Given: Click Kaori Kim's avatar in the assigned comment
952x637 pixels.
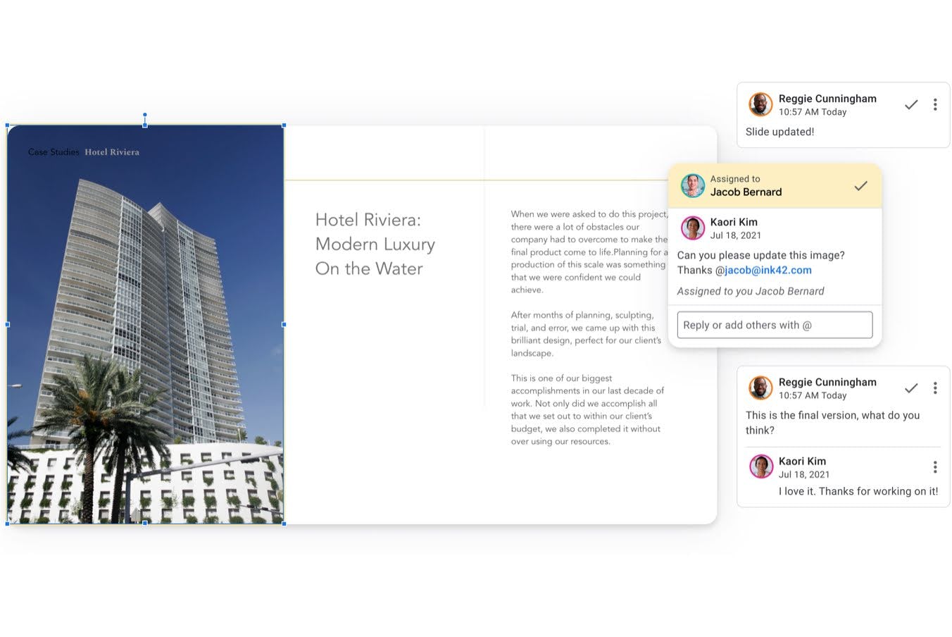Looking at the screenshot, I should click(692, 228).
